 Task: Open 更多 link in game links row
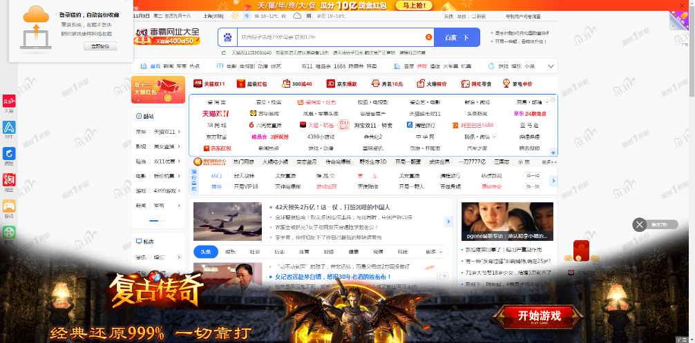coord(549,162)
